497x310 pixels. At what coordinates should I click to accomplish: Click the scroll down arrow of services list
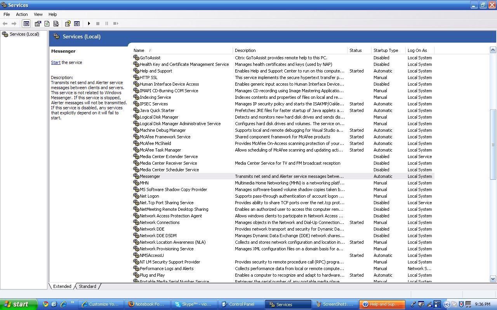click(493, 279)
